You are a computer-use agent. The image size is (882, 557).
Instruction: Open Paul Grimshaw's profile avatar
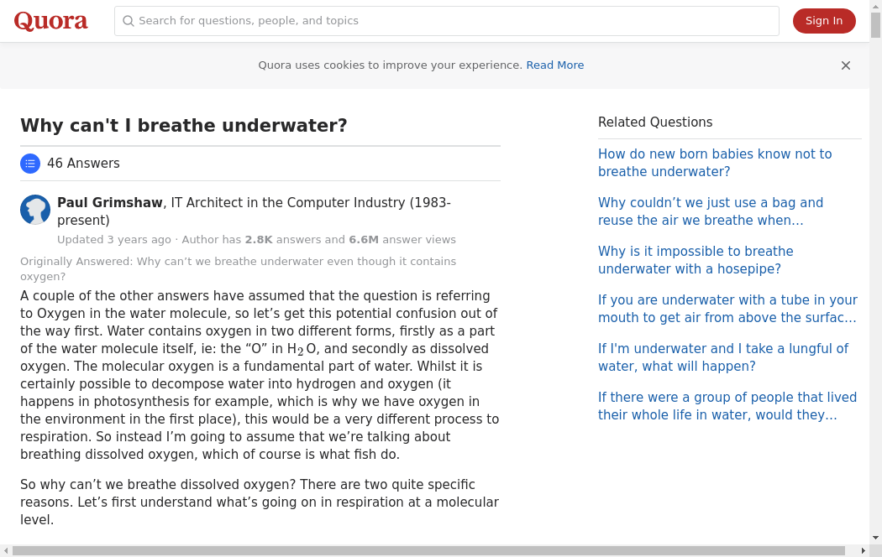pyautogui.click(x=35, y=210)
